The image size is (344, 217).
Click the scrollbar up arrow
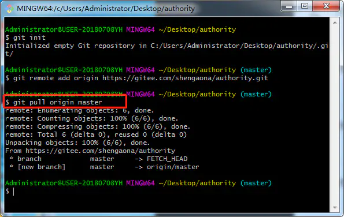335,23
